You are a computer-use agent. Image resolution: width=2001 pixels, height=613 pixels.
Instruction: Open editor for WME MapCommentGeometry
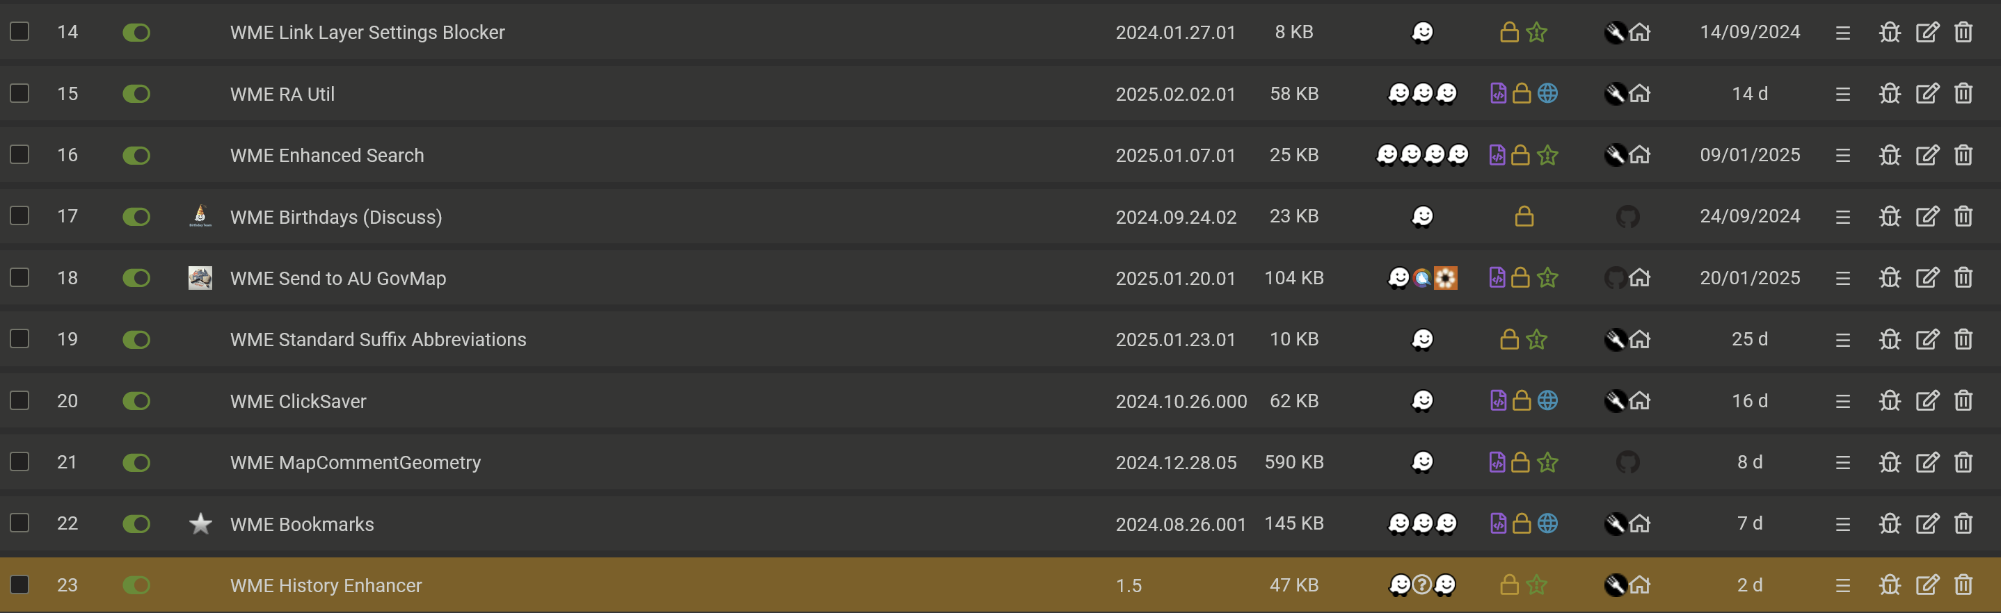coord(1927,462)
